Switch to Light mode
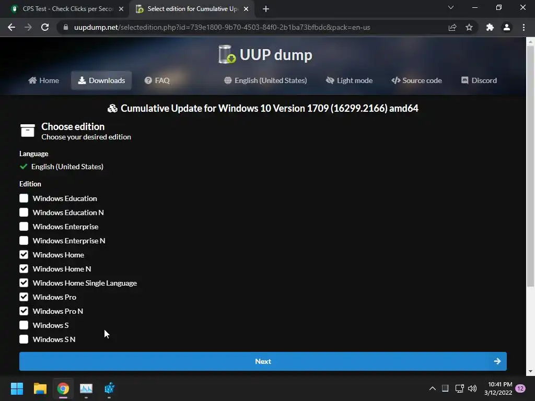 point(349,80)
